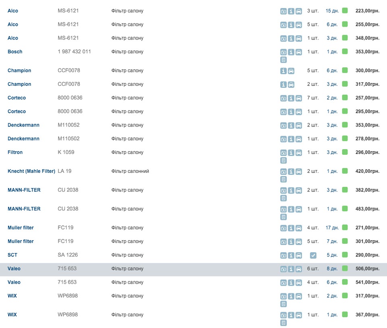Viewport: 387px width, 328px height.
Task: Open document icon for WIX 367,00грн. row
Action: tap(283, 323)
